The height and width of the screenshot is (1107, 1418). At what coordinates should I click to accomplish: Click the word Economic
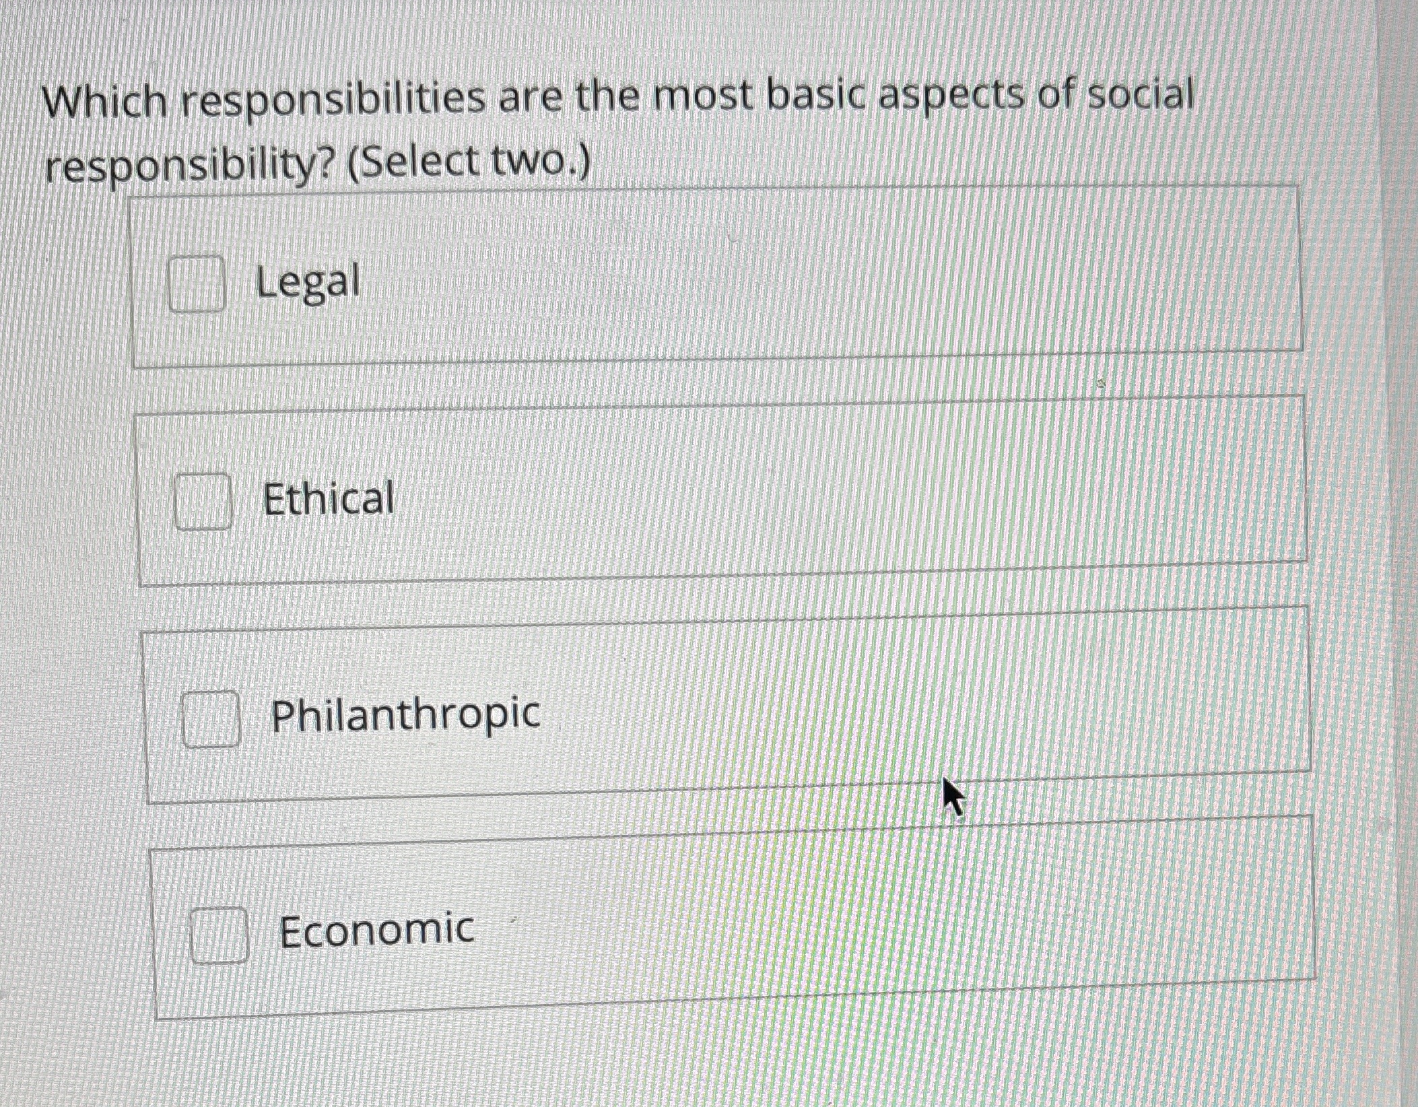tap(374, 930)
